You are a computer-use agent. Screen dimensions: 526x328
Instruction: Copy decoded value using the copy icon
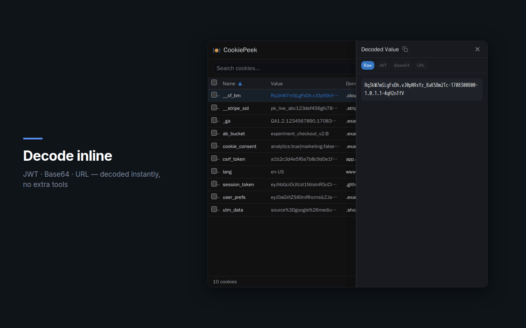(x=405, y=49)
